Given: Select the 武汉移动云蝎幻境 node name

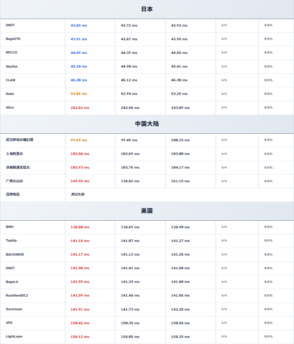Looking at the screenshot, I should point(19,140).
